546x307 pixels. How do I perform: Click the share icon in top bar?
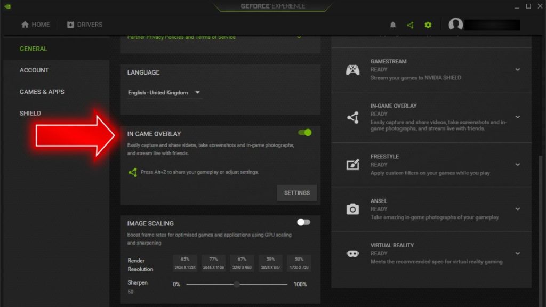click(410, 25)
